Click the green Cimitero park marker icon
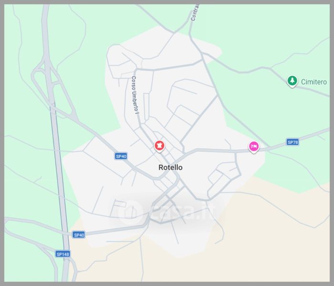 (x=292, y=81)
